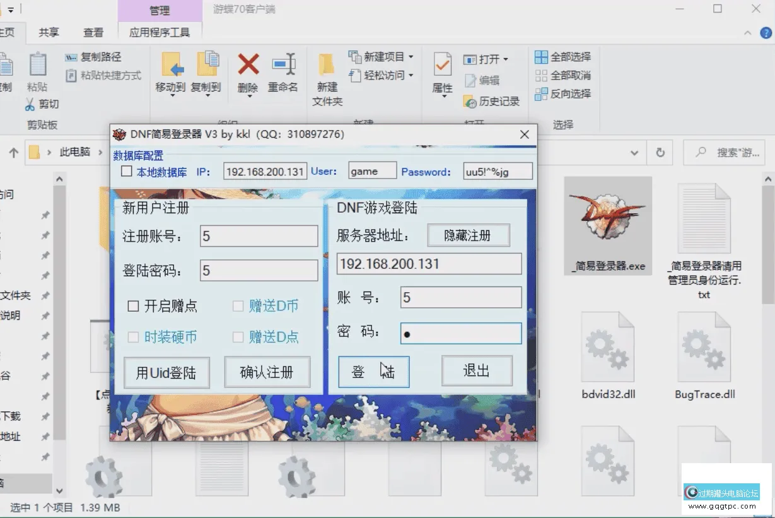This screenshot has height=518, width=775.
Task: Click the 退出 exit button
Action: click(x=477, y=371)
